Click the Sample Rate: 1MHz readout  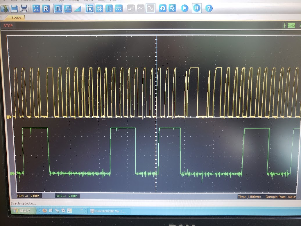[280, 197]
